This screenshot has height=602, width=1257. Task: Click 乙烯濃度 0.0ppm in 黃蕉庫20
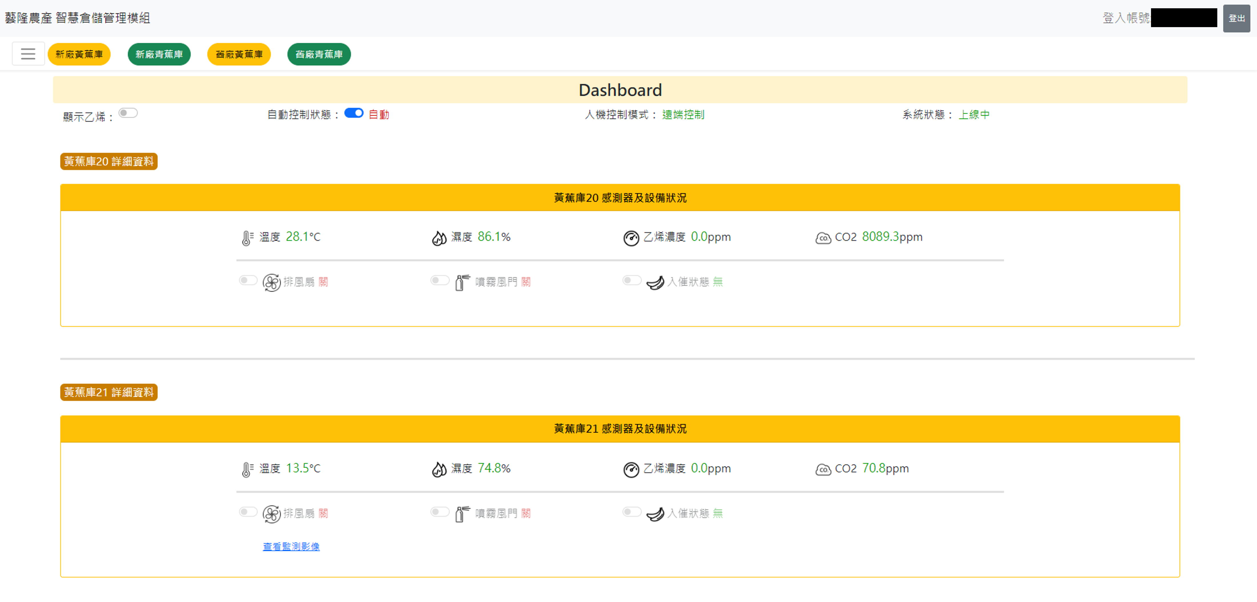(687, 237)
